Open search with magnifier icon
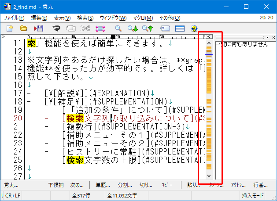Screen dimensions: 277x201 point(118,29)
